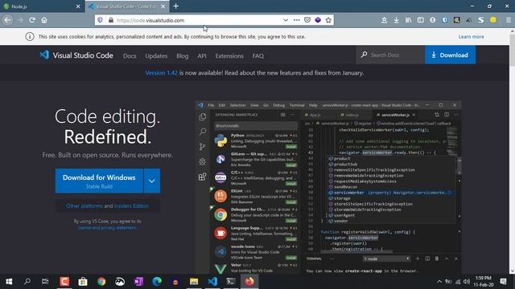This screenshot has height=289, width=515.
Task: Close the Node.js tab
Action: pos(78,6)
